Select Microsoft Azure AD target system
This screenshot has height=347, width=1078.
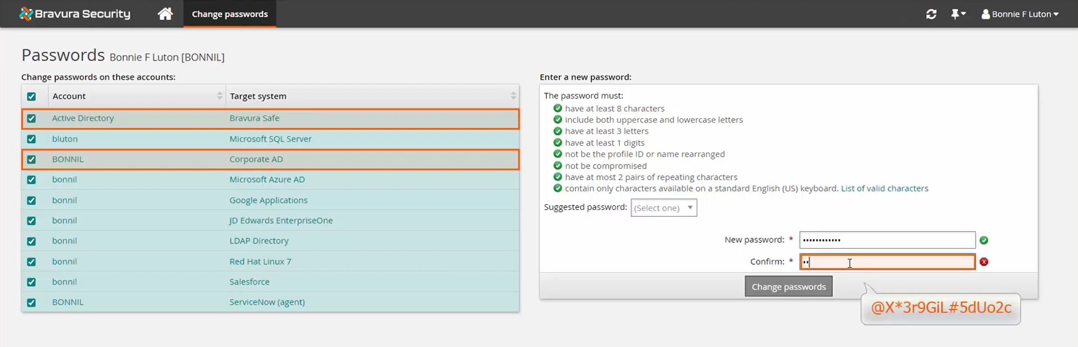coord(267,179)
